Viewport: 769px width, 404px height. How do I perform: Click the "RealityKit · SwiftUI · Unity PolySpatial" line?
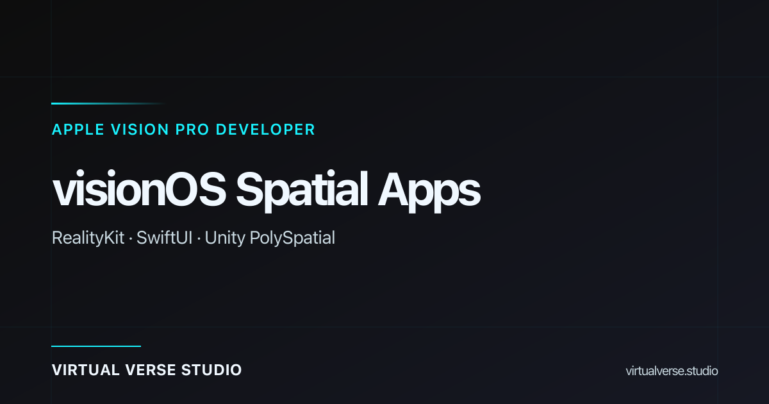tap(194, 239)
